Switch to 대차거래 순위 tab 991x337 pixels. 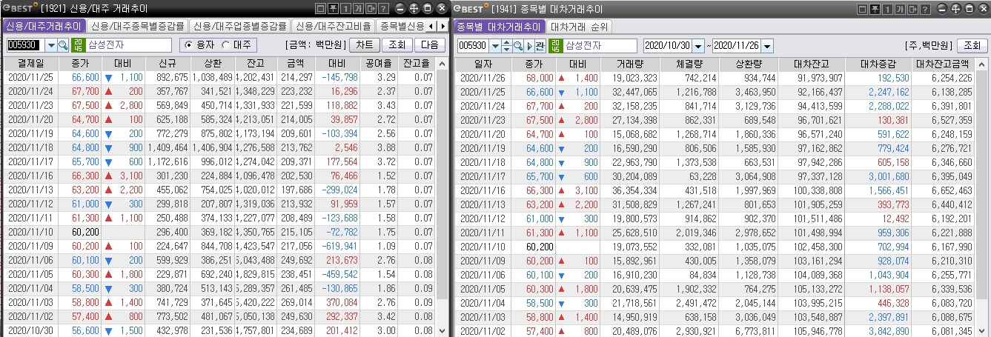[580, 26]
